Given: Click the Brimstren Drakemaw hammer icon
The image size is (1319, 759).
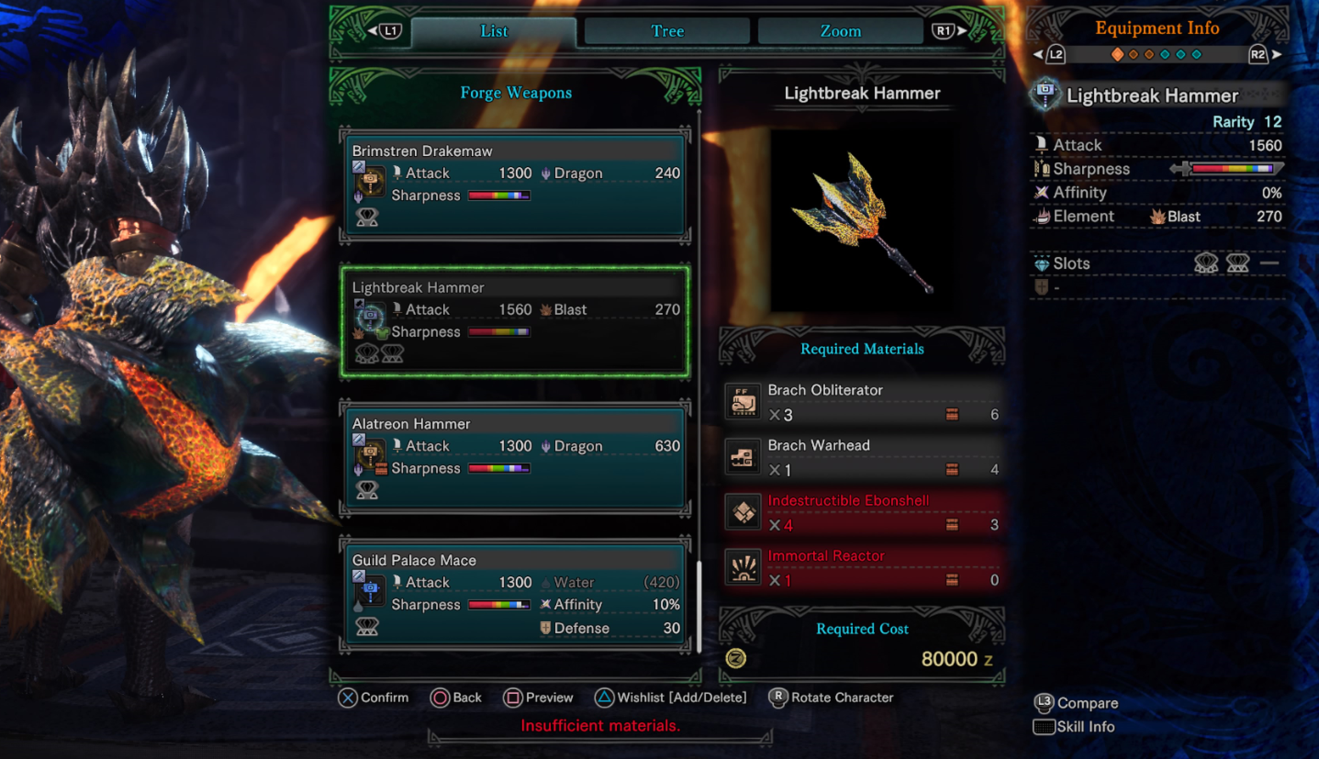Looking at the screenshot, I should coord(369,183).
